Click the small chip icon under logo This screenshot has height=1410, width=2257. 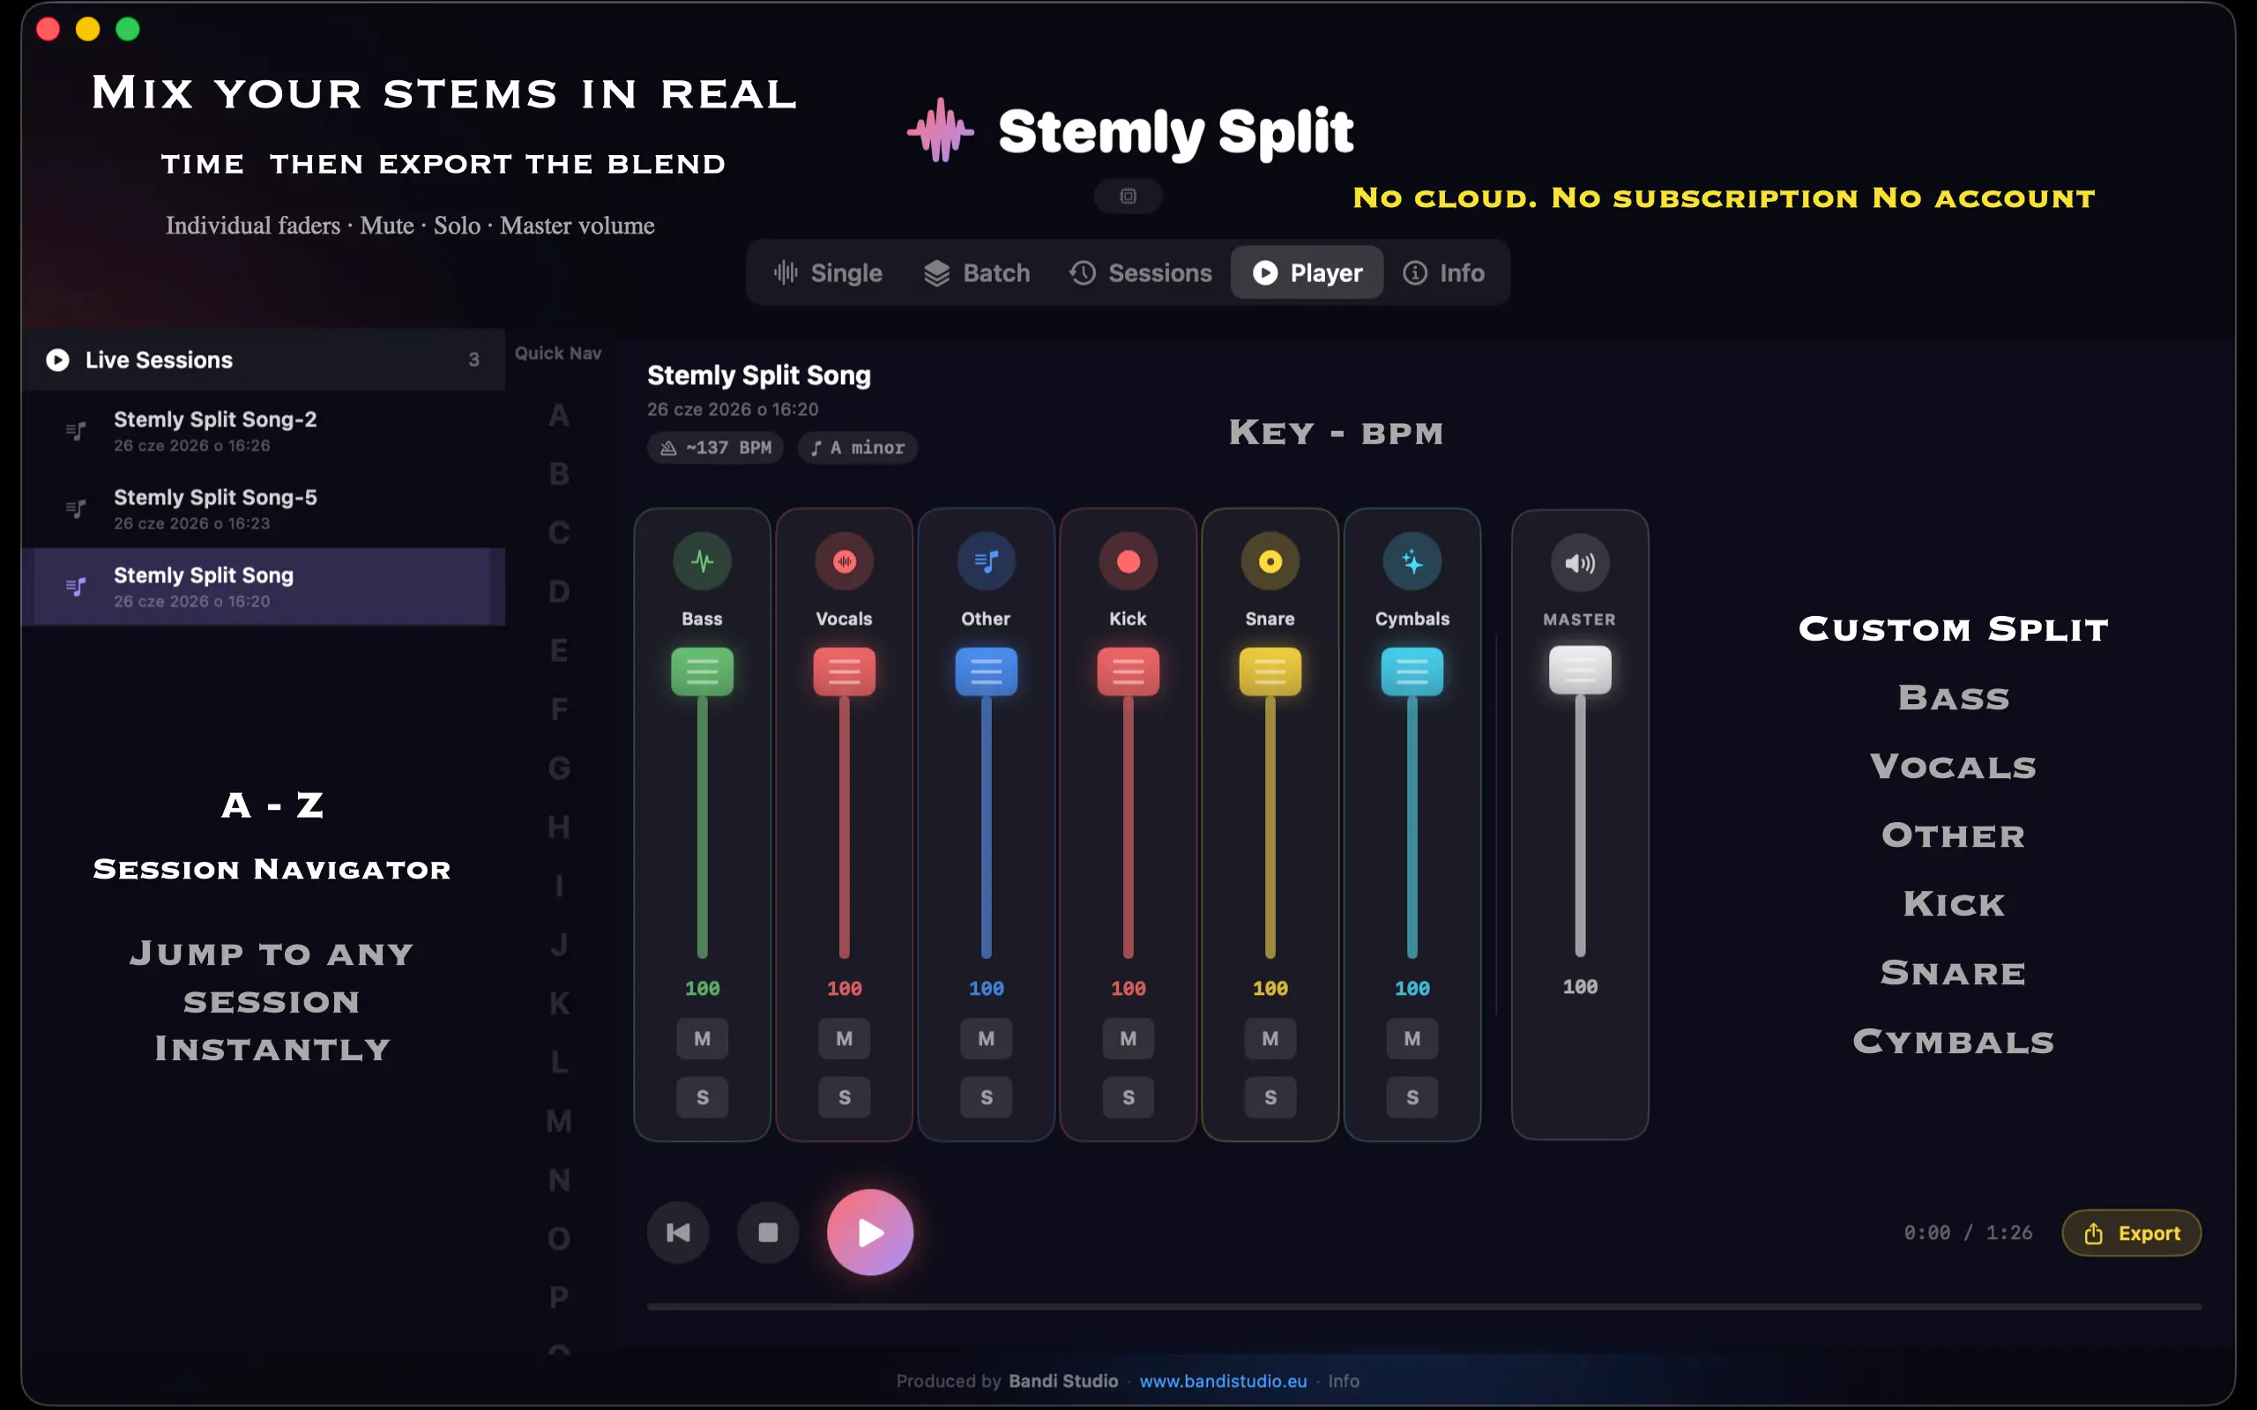pyautogui.click(x=1128, y=196)
